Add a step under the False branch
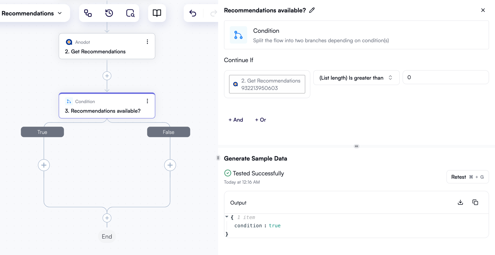The height and width of the screenshot is (255, 495). pos(170,165)
